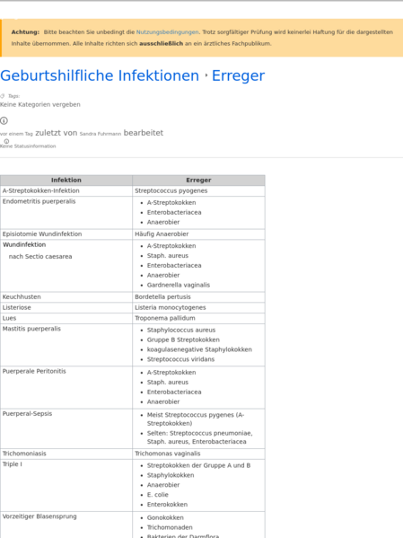Click the 'Keine Statusinformation' status text
The width and height of the screenshot is (403, 538).
pyautogui.click(x=28, y=146)
